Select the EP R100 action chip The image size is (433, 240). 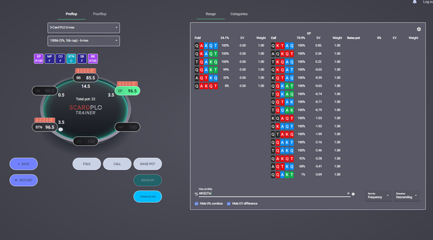click(38, 59)
